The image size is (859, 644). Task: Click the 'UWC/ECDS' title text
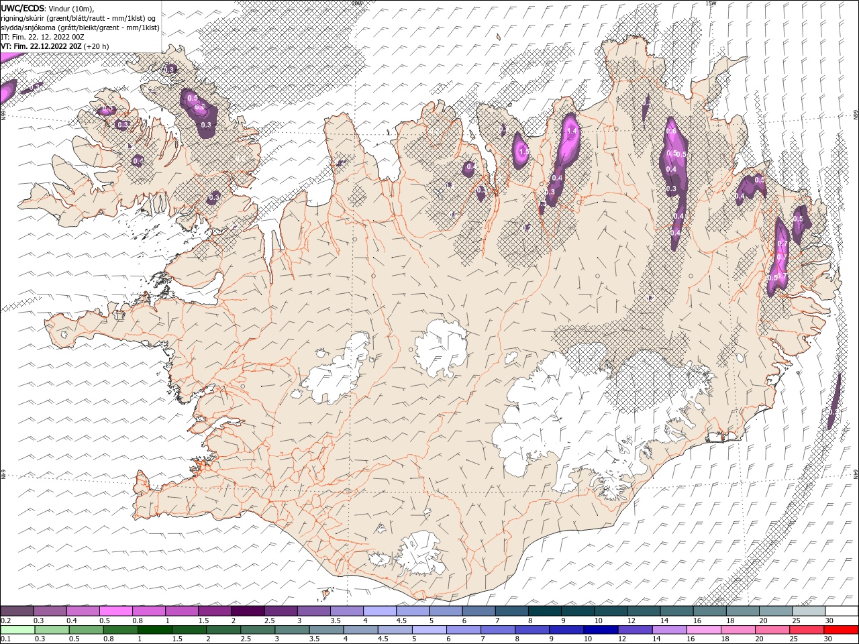pyautogui.click(x=23, y=8)
